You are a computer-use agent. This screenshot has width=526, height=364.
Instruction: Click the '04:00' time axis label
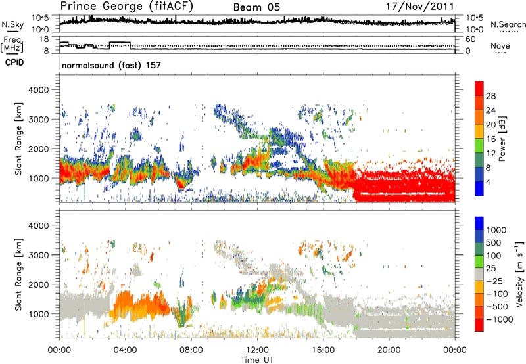[x=125, y=350]
